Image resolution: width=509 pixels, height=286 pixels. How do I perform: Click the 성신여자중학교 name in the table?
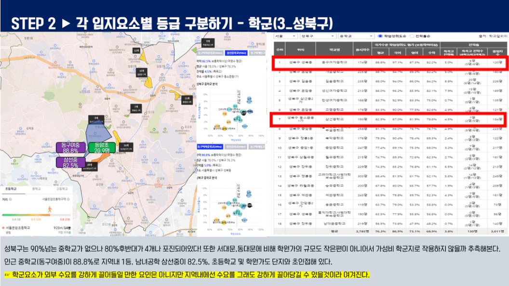[335, 91]
